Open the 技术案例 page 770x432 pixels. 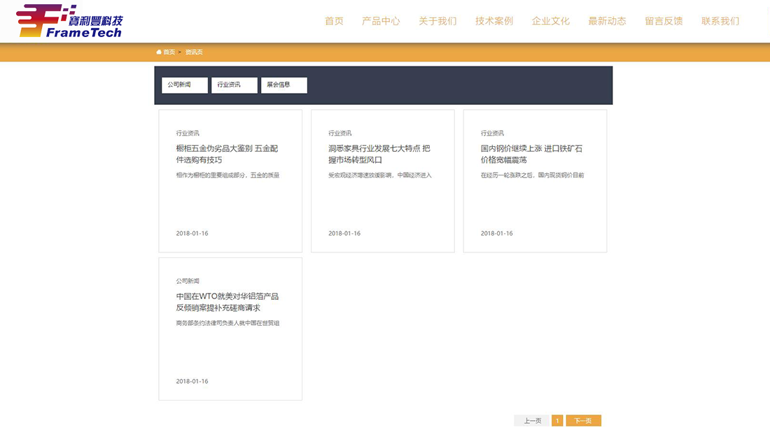pyautogui.click(x=493, y=21)
